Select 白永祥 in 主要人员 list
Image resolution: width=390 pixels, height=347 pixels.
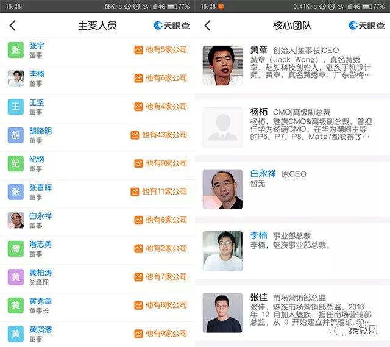point(41,216)
